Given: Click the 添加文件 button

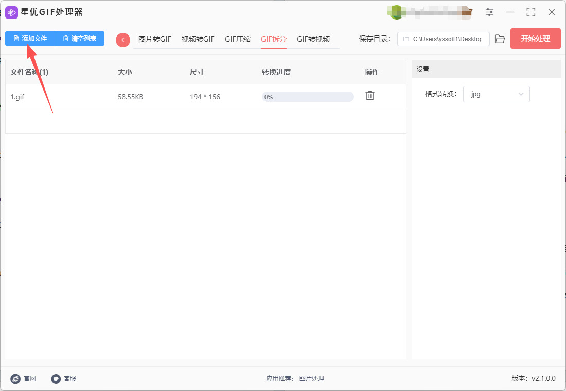Looking at the screenshot, I should [x=30, y=39].
